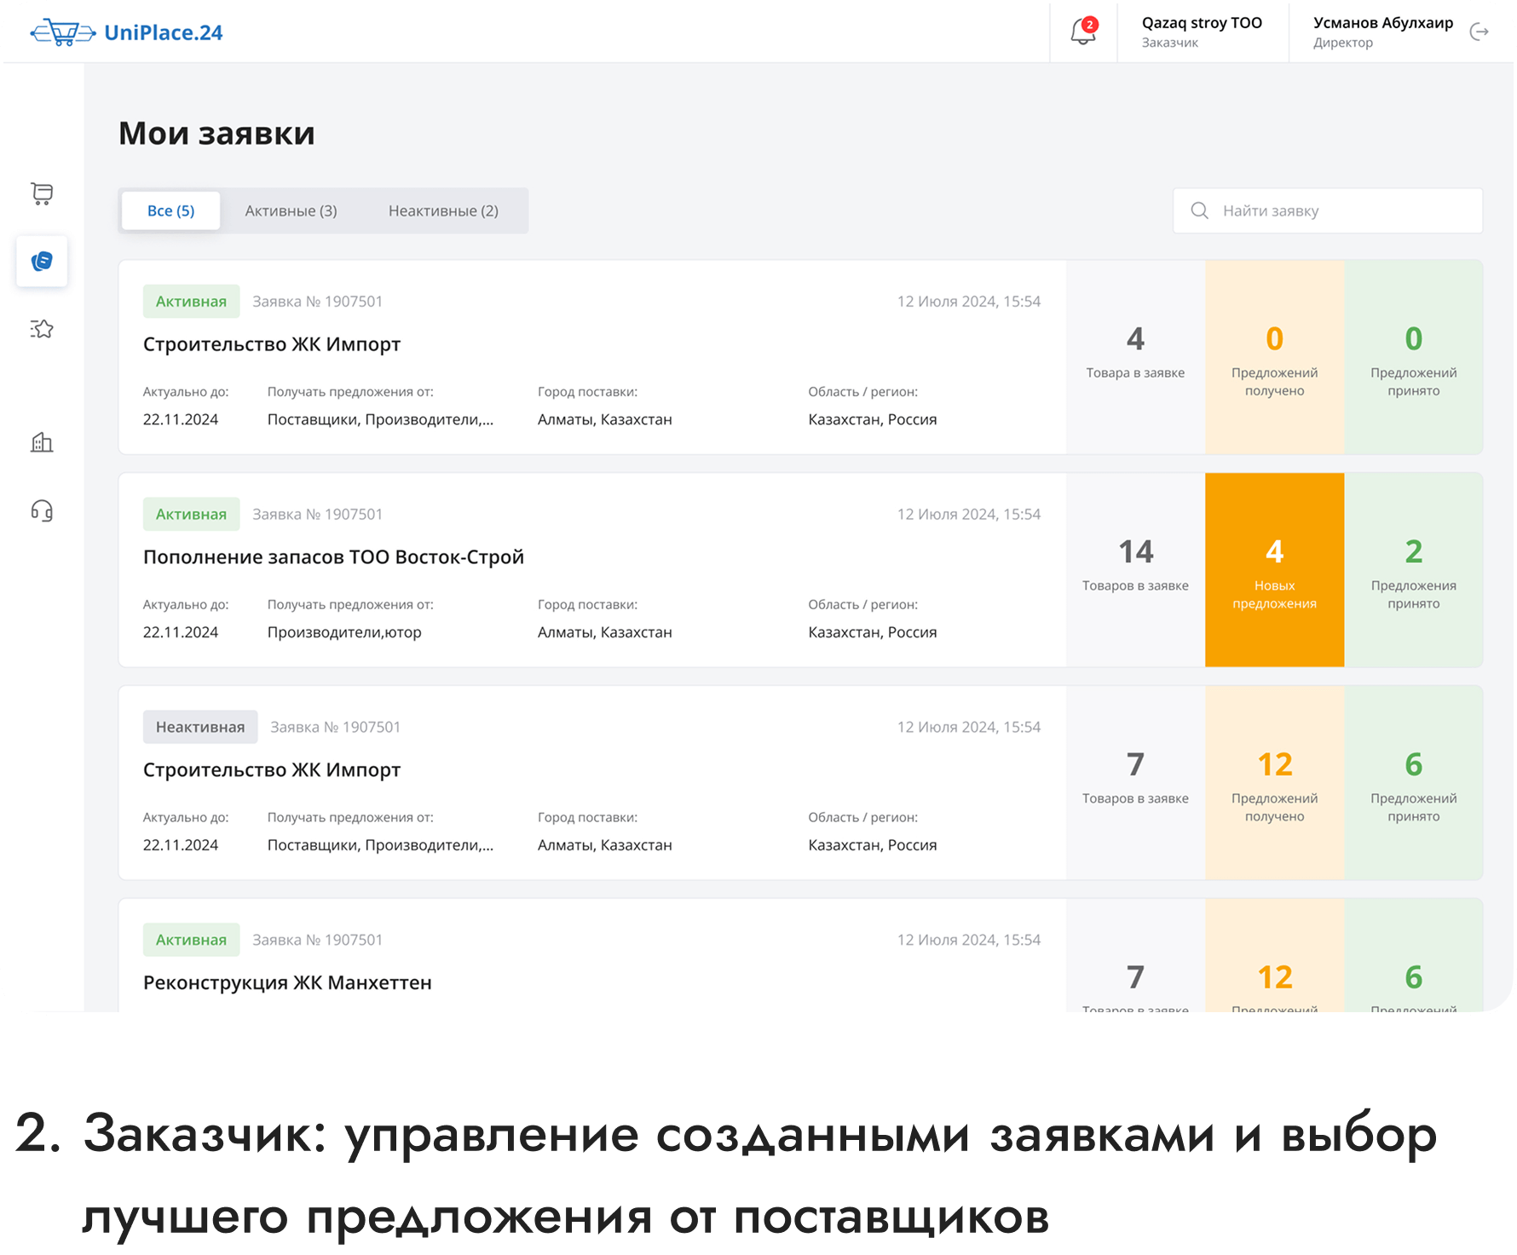Open the support headset sidebar icon
The height and width of the screenshot is (1255, 1517).
pos(42,510)
